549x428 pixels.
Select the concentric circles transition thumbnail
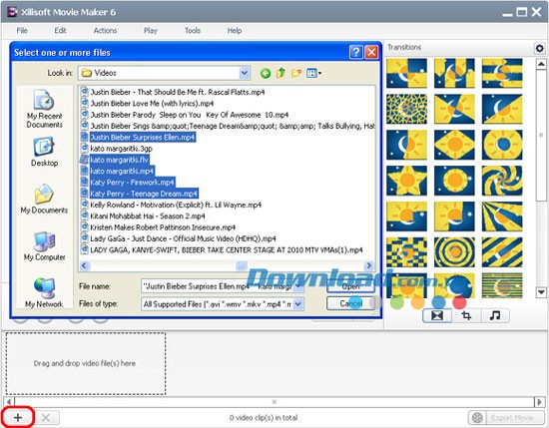click(454, 252)
